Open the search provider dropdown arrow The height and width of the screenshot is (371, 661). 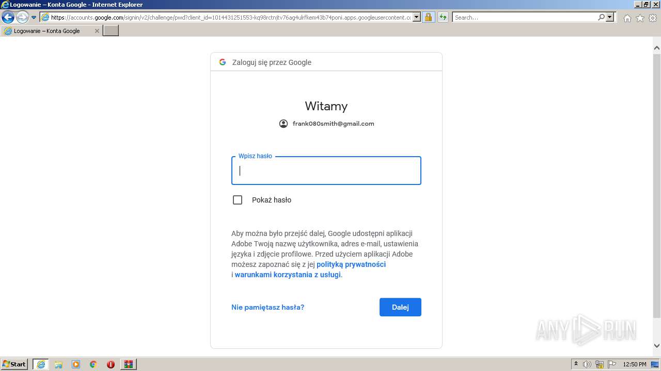(610, 18)
